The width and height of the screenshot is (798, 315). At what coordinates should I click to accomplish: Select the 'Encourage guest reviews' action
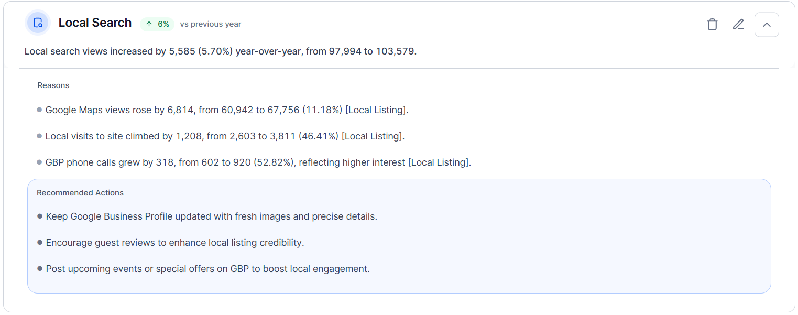[175, 243]
